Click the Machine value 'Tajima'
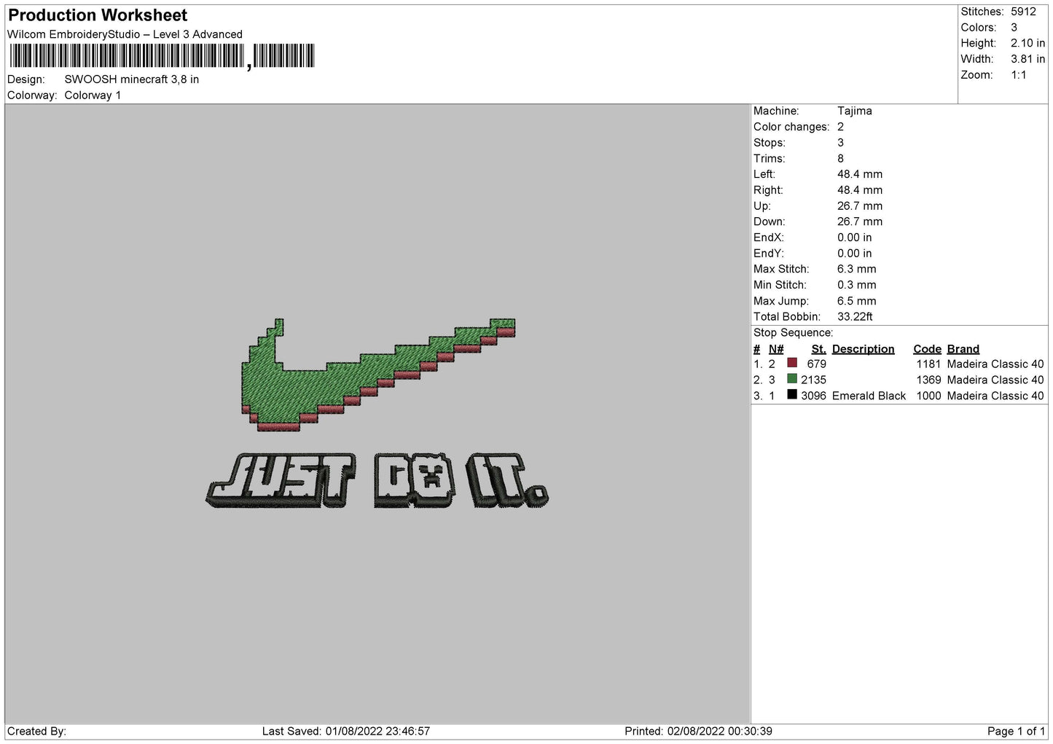Image resolution: width=1053 pixels, height=744 pixels. coord(855,111)
